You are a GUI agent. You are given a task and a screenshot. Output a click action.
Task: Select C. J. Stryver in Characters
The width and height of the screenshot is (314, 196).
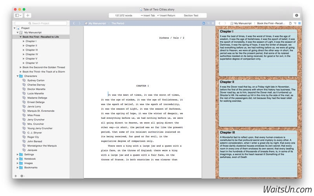[x=35, y=132]
